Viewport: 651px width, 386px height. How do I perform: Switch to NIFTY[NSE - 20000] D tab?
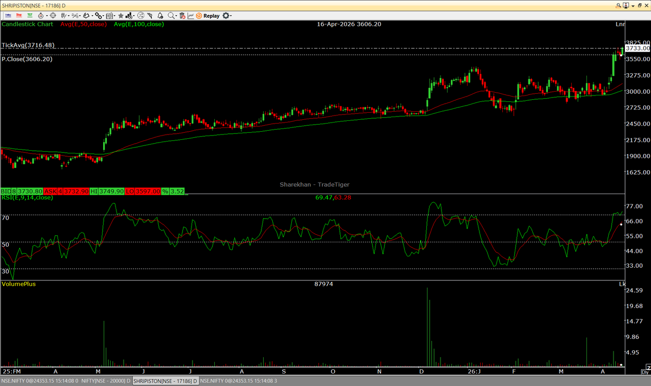click(105, 381)
